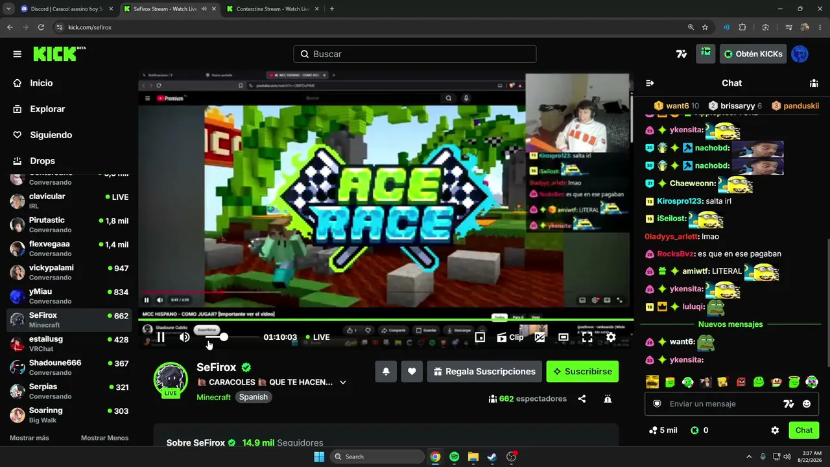Open the chat settings gear
The width and height of the screenshot is (830, 467).
tap(775, 430)
